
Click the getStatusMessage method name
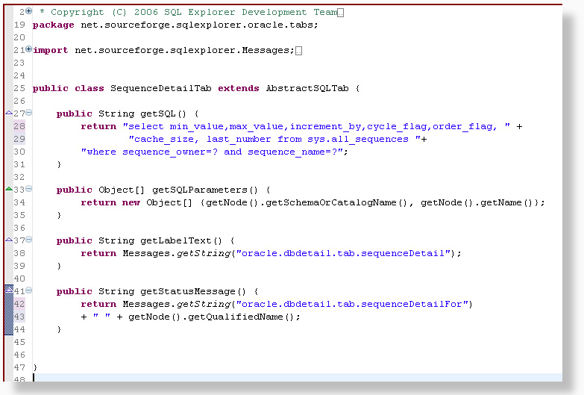click(x=188, y=291)
